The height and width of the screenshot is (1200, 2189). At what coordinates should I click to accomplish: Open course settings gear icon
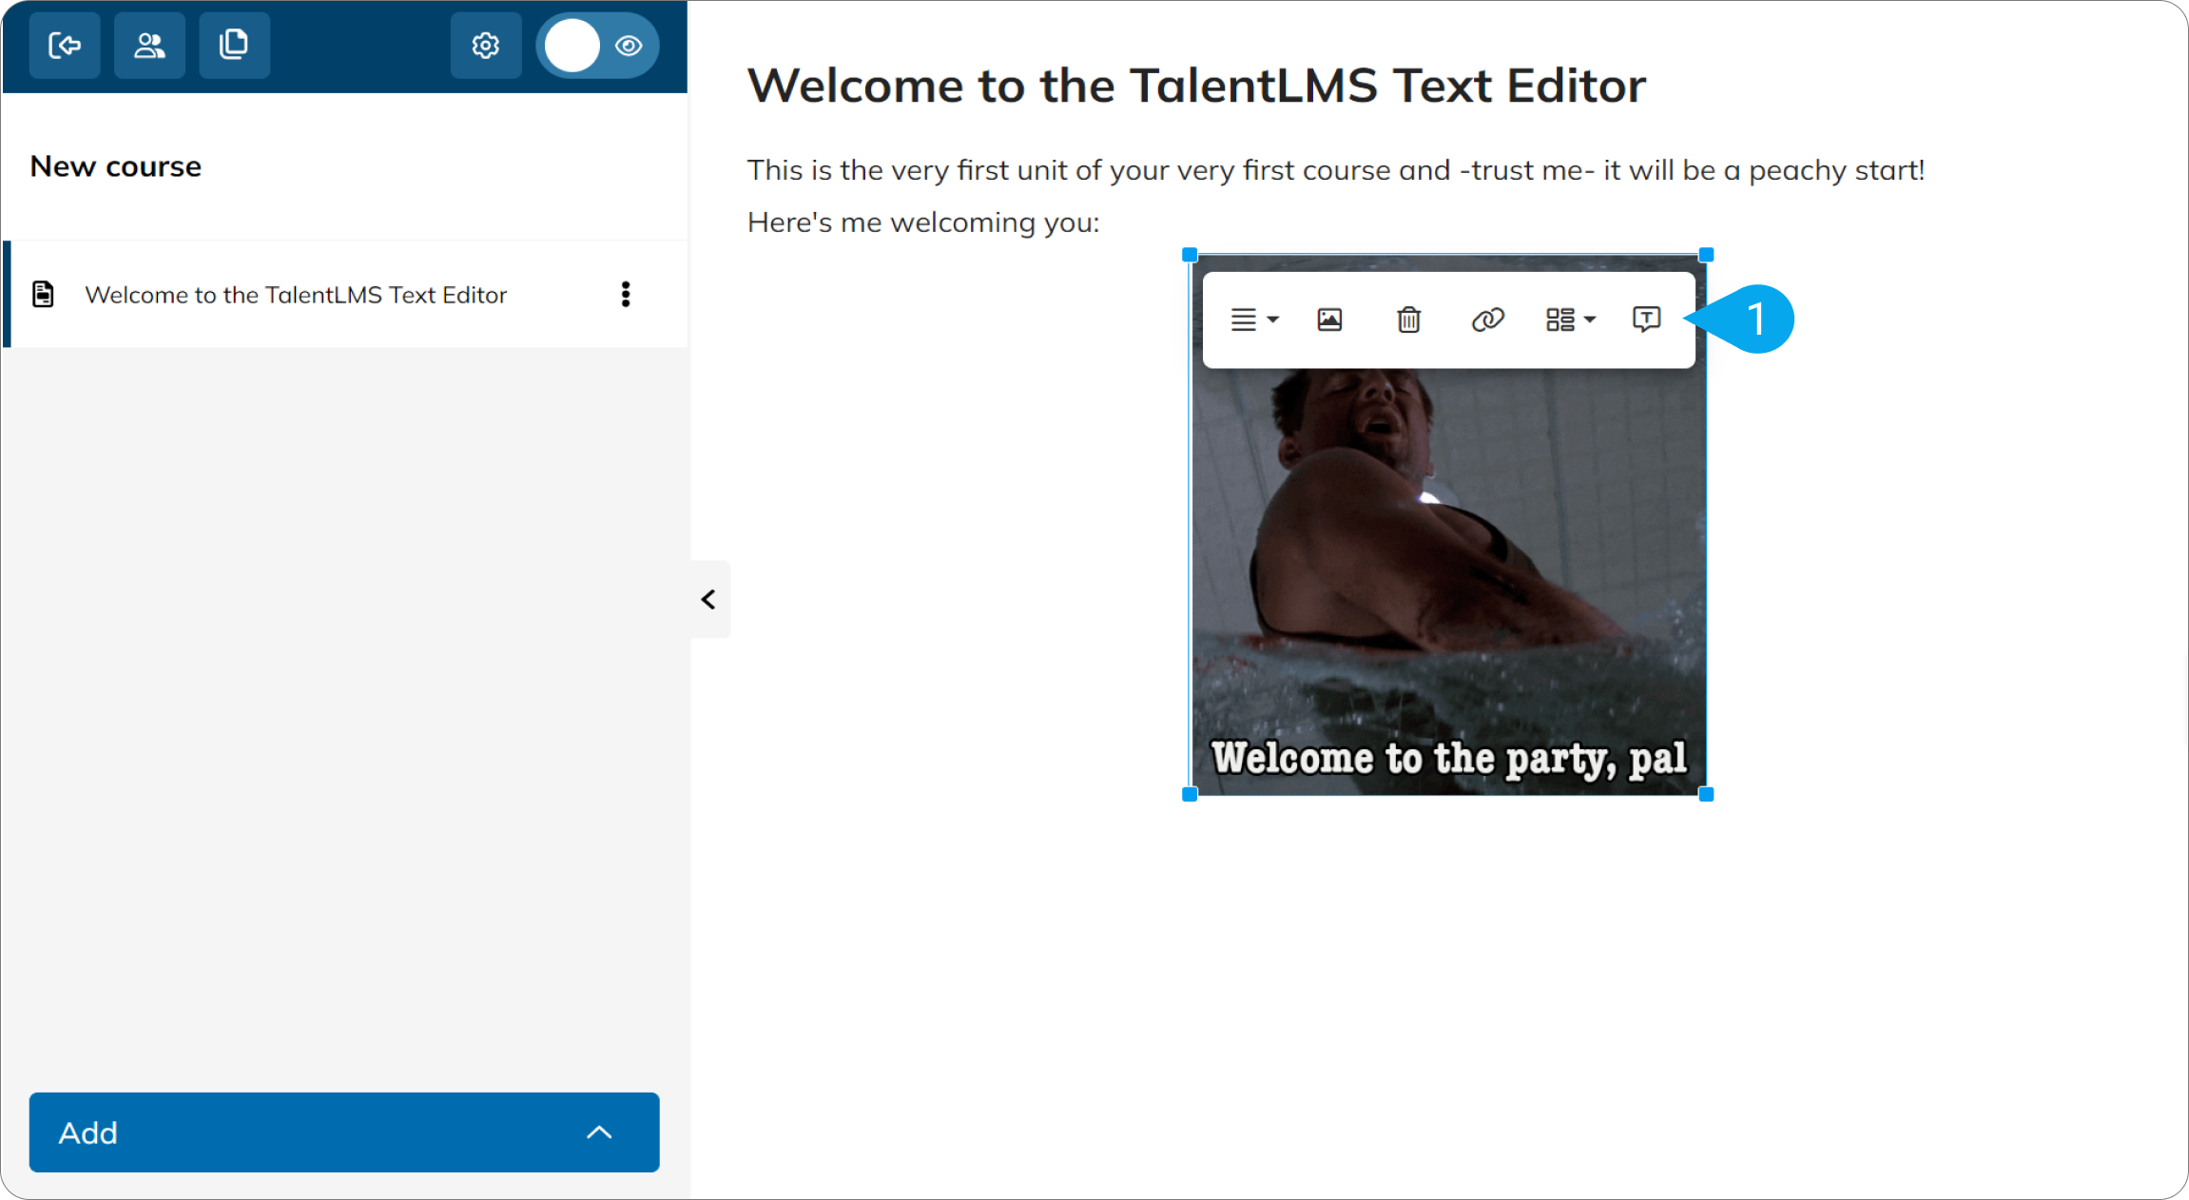point(486,46)
